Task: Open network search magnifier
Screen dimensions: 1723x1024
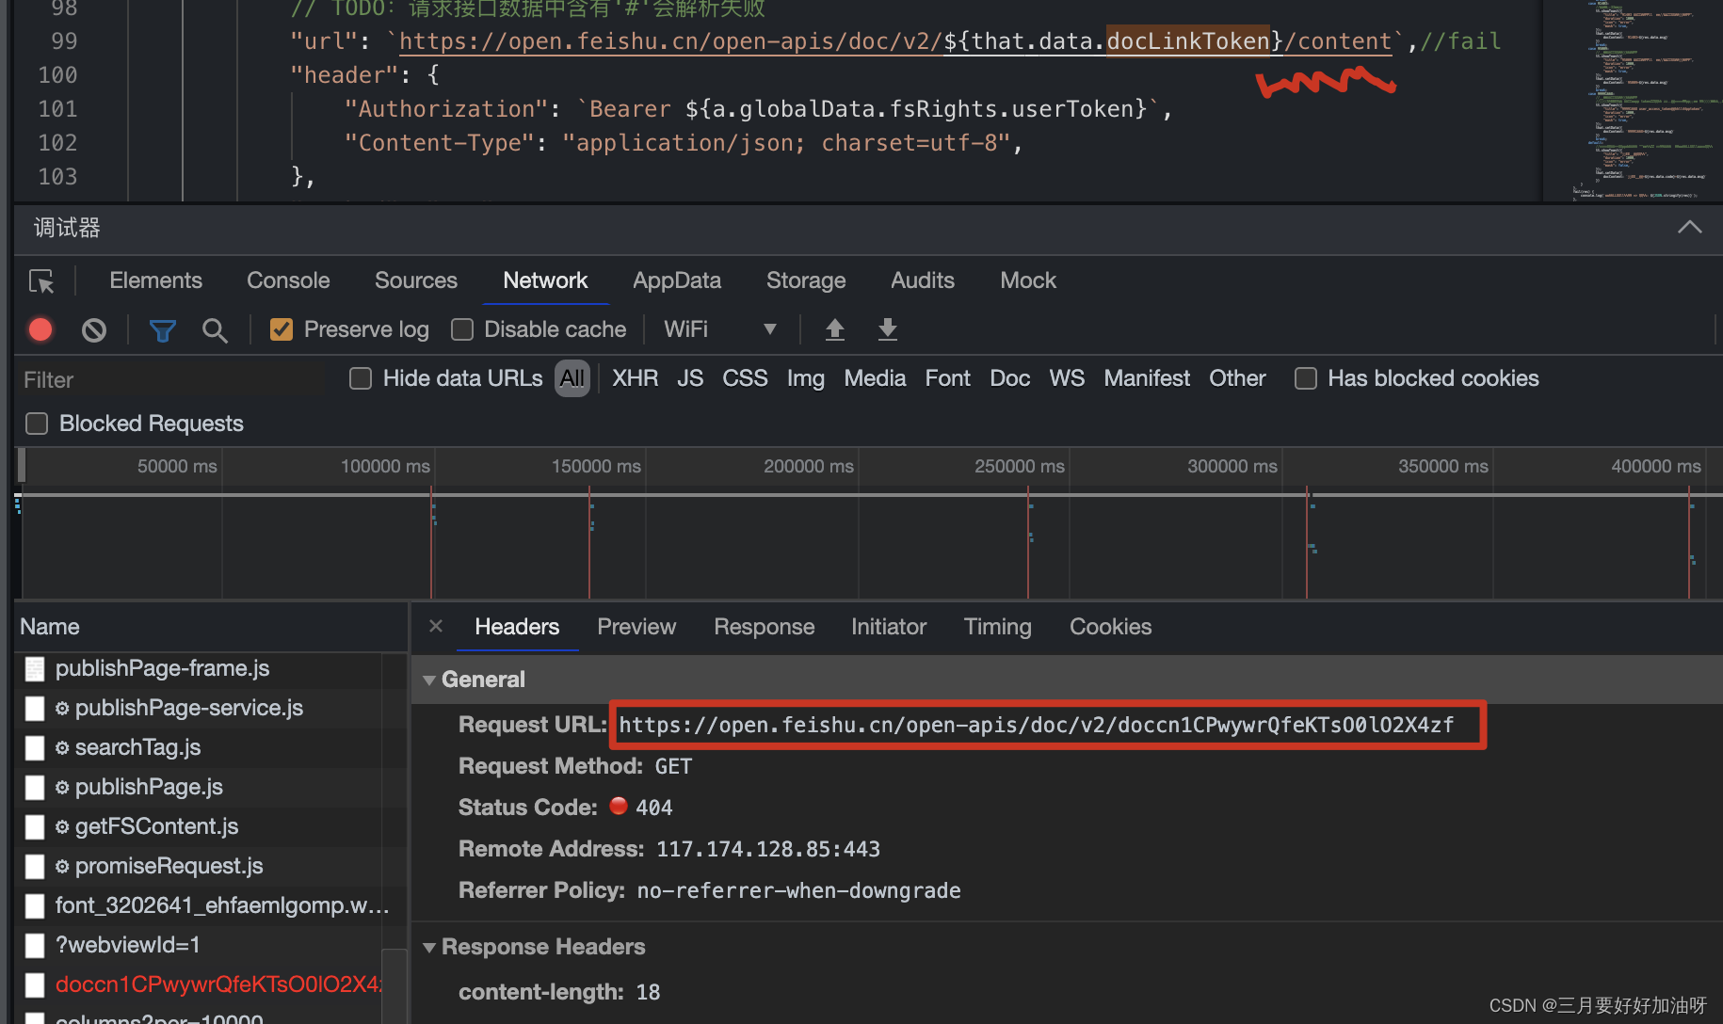Action: (x=215, y=330)
